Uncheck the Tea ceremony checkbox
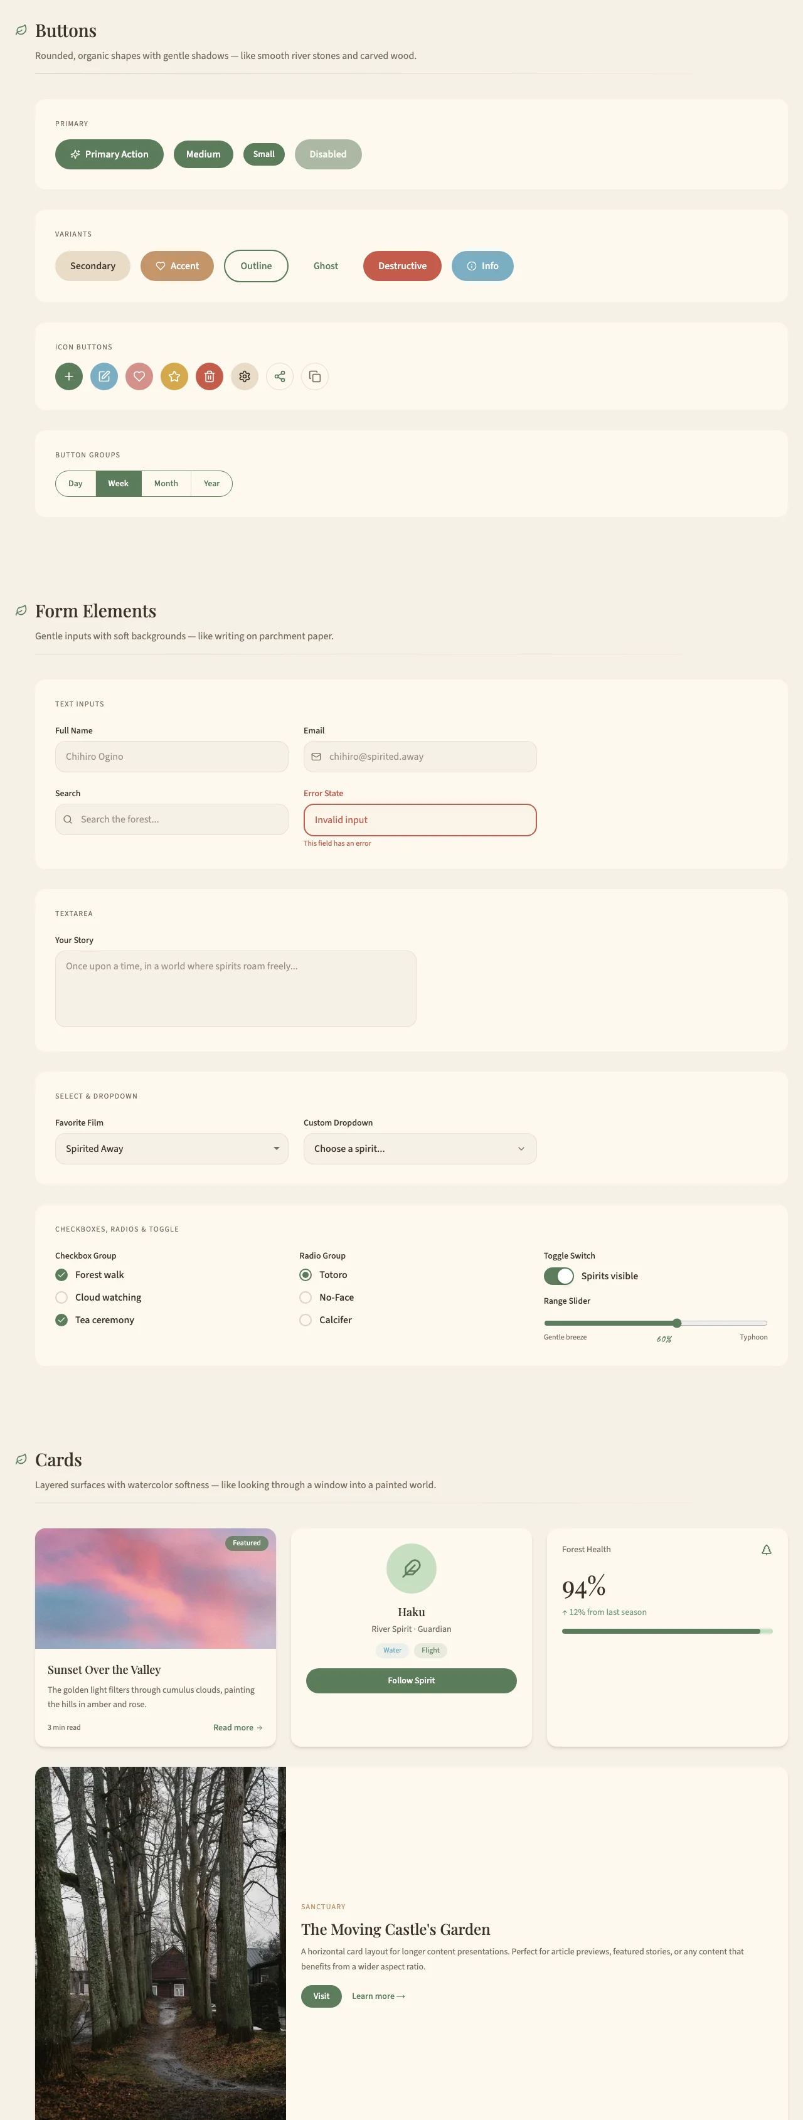This screenshot has height=2120, width=803. click(x=61, y=1319)
